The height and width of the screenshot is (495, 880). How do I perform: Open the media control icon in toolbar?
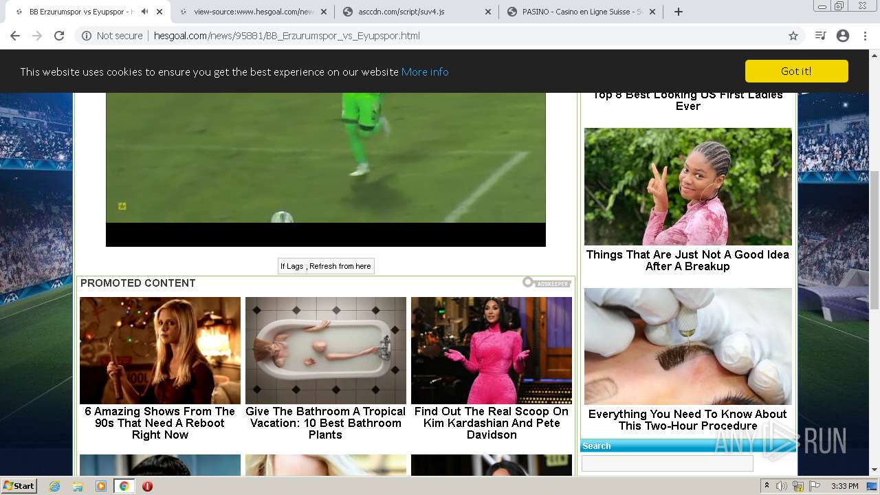pyautogui.click(x=820, y=36)
